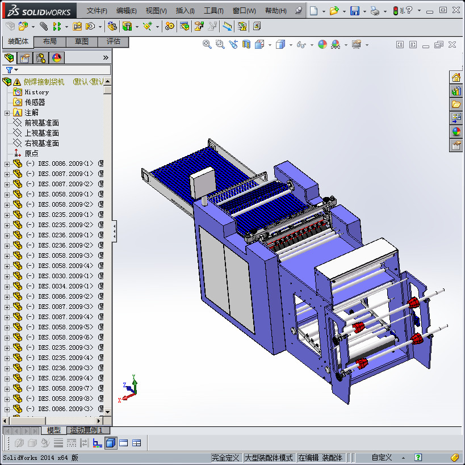Open the 插入(I) menu
This screenshot has height=465, width=465.
(x=185, y=11)
